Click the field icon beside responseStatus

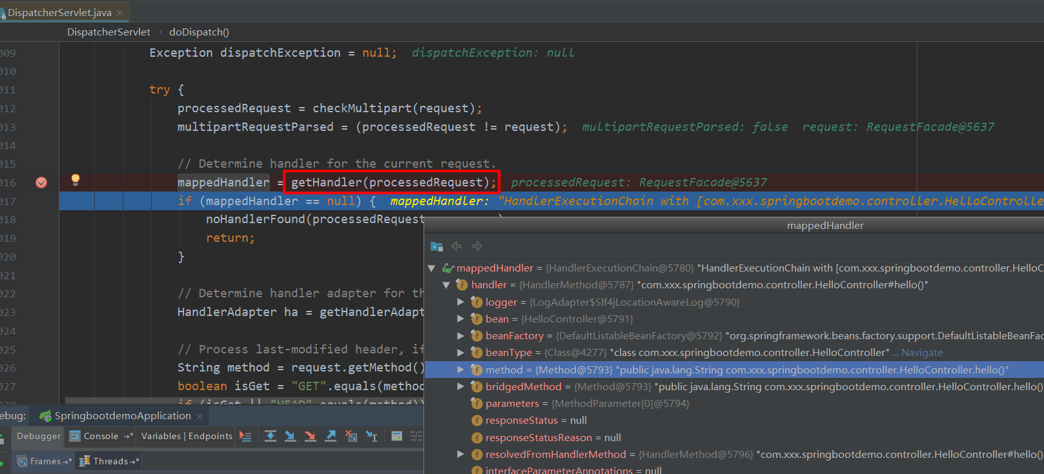point(477,420)
